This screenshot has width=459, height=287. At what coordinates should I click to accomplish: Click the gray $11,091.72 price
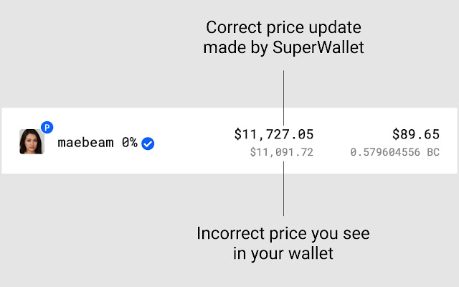[x=281, y=153]
